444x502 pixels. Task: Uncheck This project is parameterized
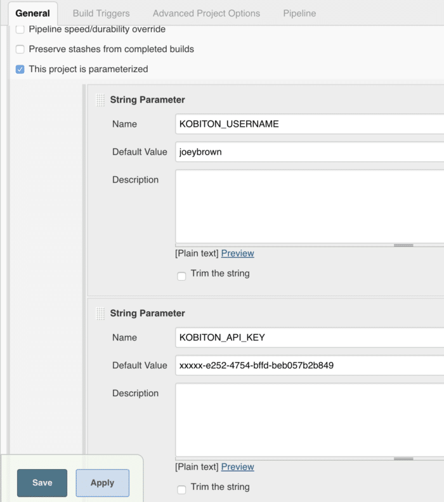pos(20,69)
